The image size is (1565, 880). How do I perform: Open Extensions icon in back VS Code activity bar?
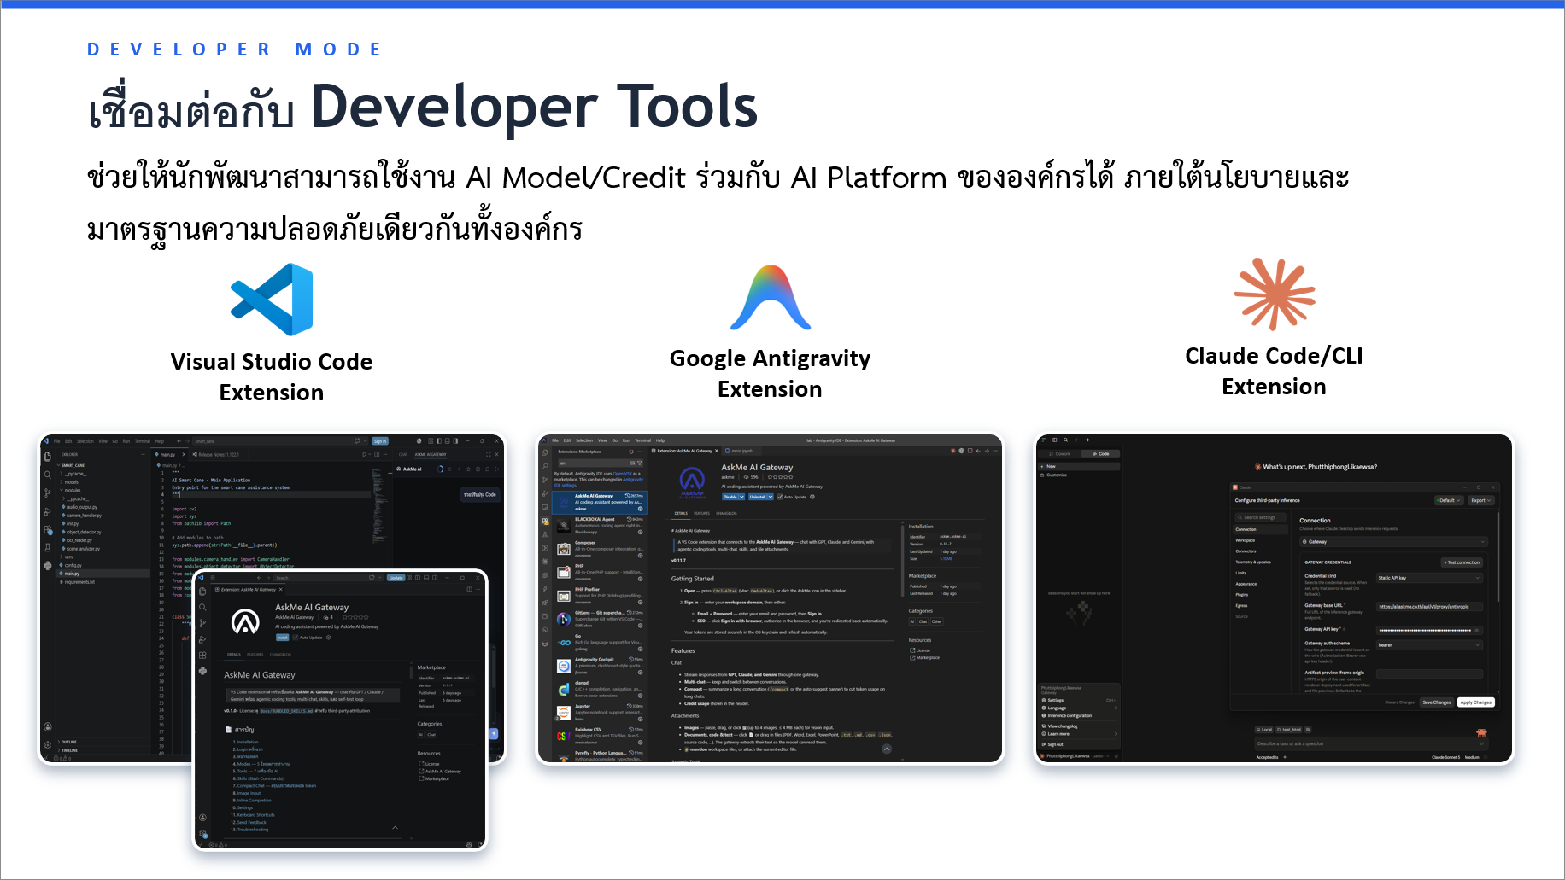[x=48, y=530]
